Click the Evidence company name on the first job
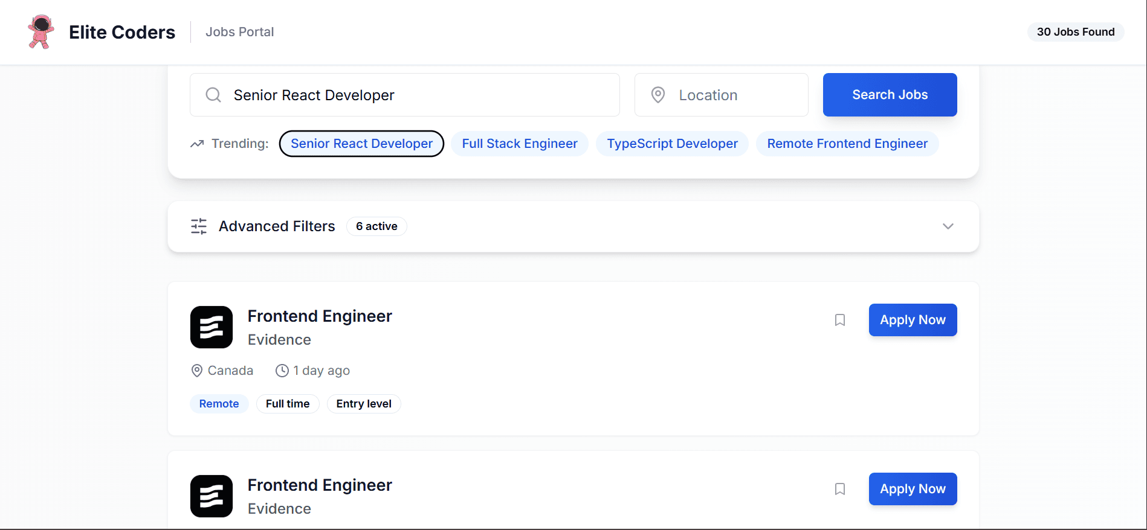This screenshot has width=1147, height=530. pos(279,340)
